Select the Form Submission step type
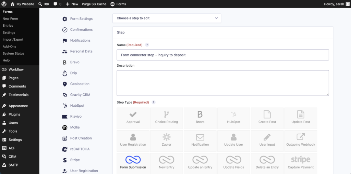 pyautogui.click(x=133, y=163)
